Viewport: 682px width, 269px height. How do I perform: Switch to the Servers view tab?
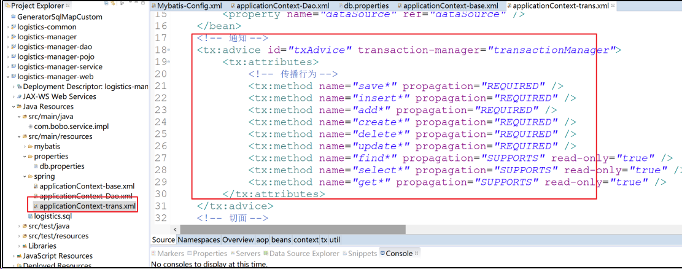[x=246, y=253]
